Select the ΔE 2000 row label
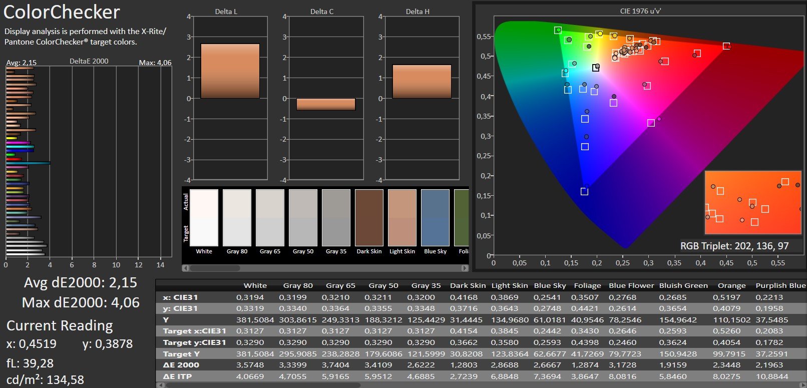807x388 pixels. 181,365
